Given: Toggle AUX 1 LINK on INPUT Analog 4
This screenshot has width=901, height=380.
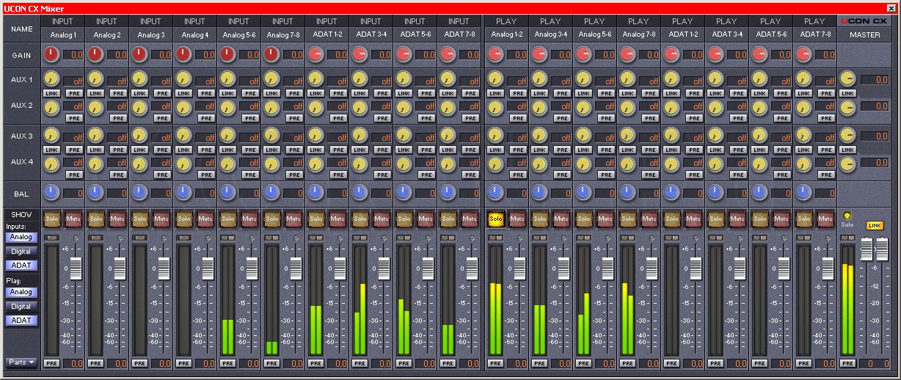Looking at the screenshot, I should click(183, 93).
